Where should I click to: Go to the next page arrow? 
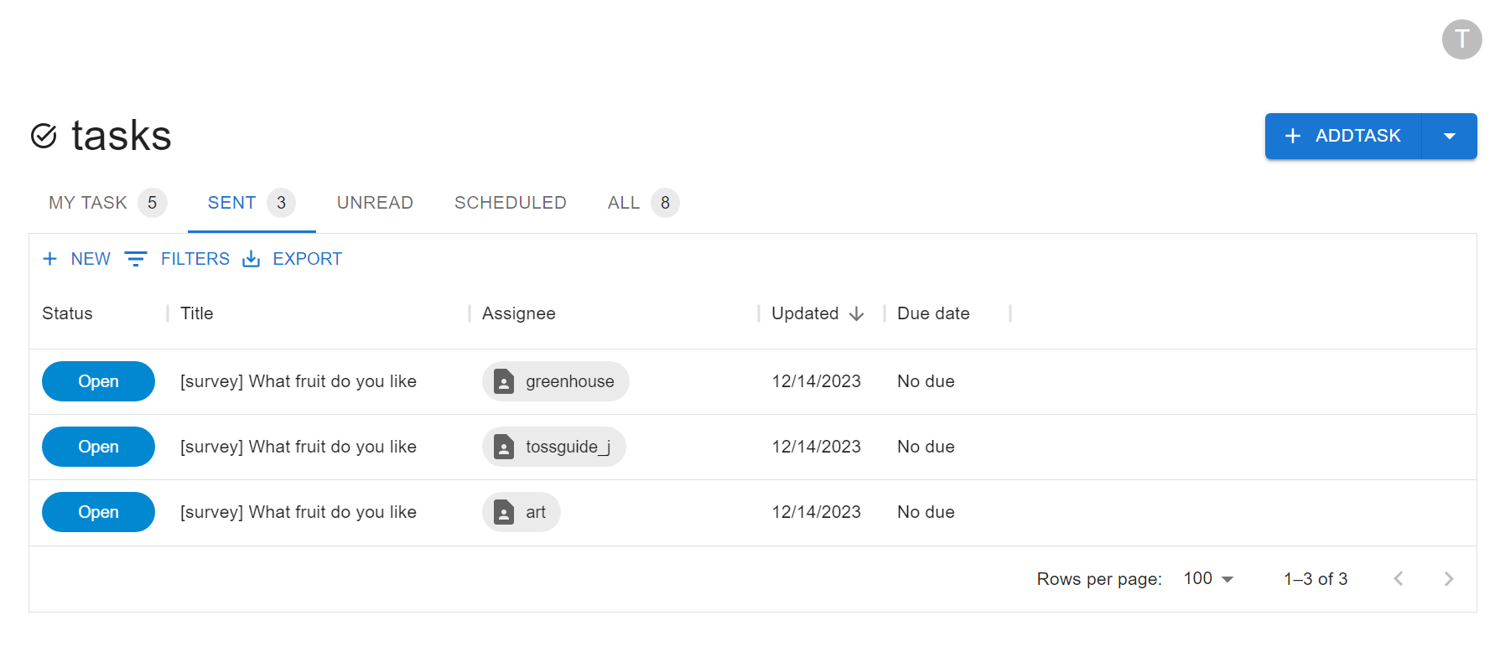click(1448, 579)
